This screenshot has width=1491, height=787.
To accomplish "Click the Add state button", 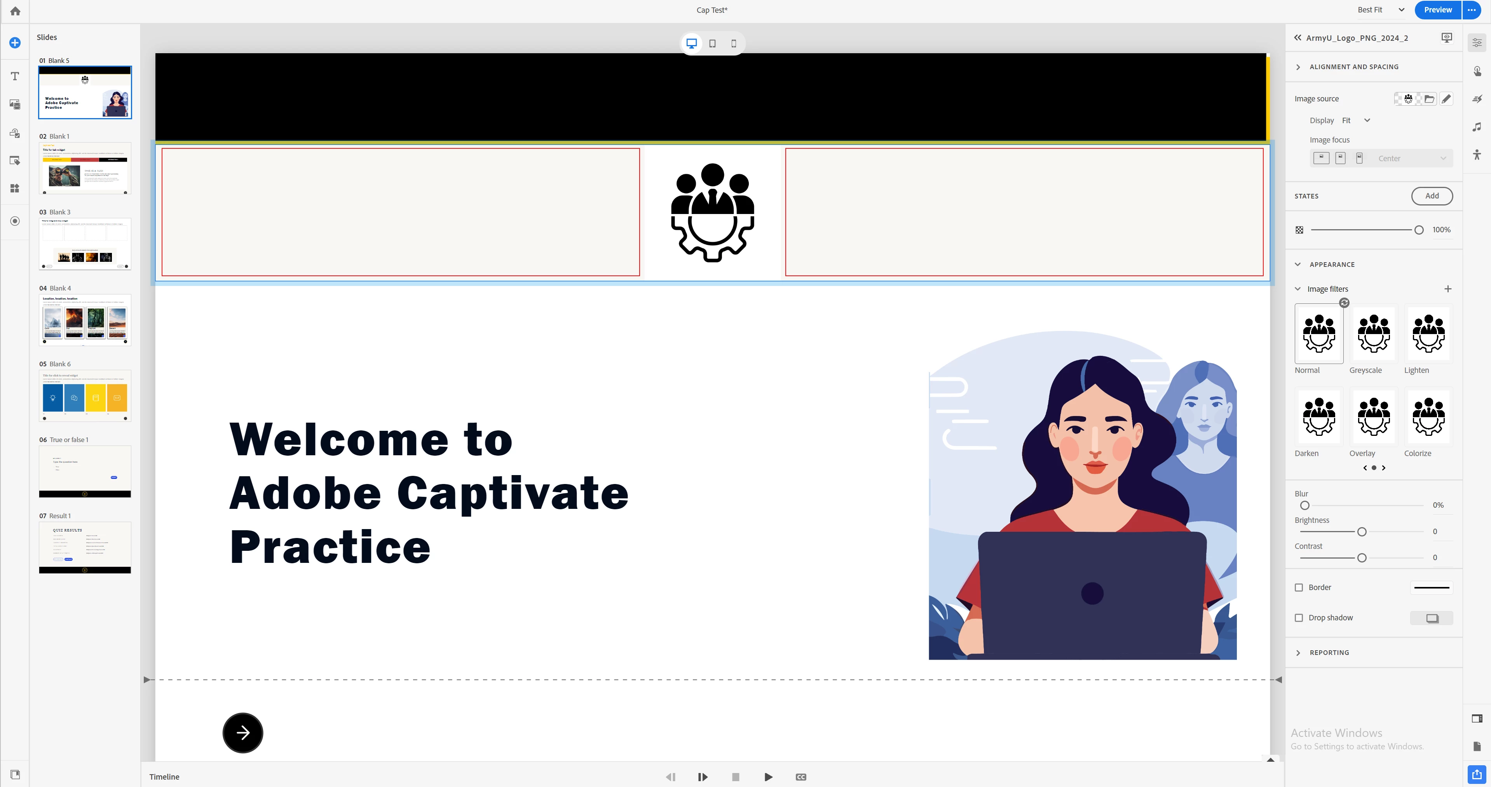I will click(x=1432, y=196).
